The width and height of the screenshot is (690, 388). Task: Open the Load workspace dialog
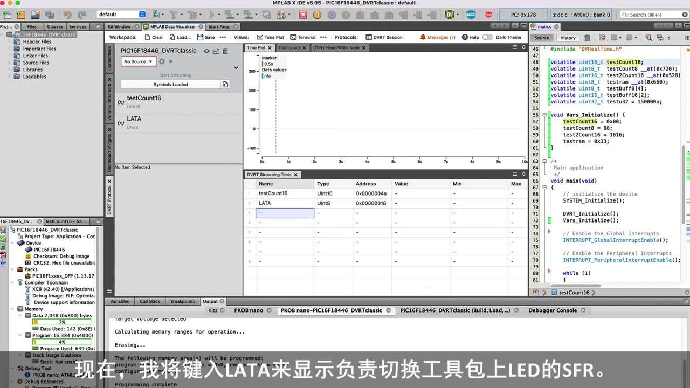178,37
